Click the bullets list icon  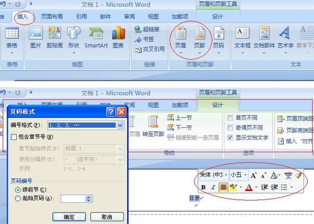[x=284, y=187]
